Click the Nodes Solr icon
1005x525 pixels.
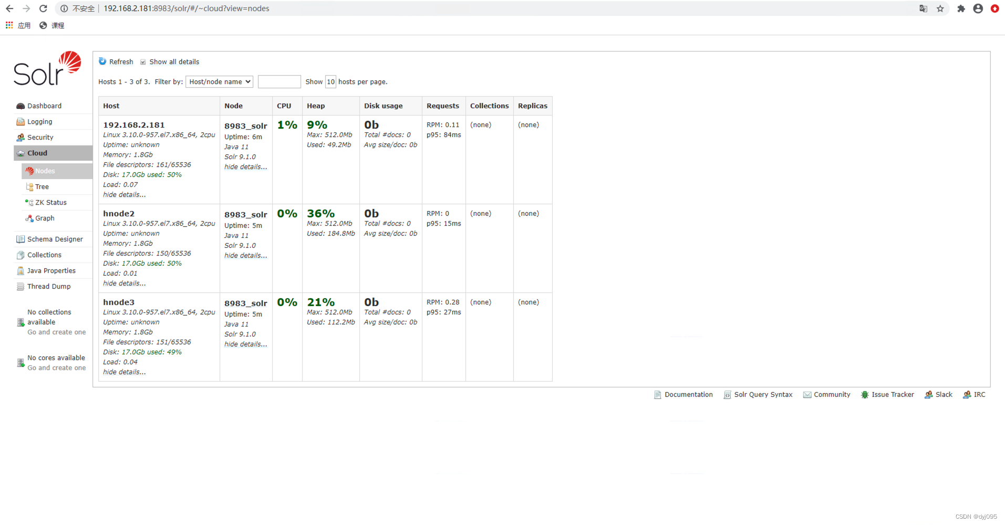click(x=29, y=171)
